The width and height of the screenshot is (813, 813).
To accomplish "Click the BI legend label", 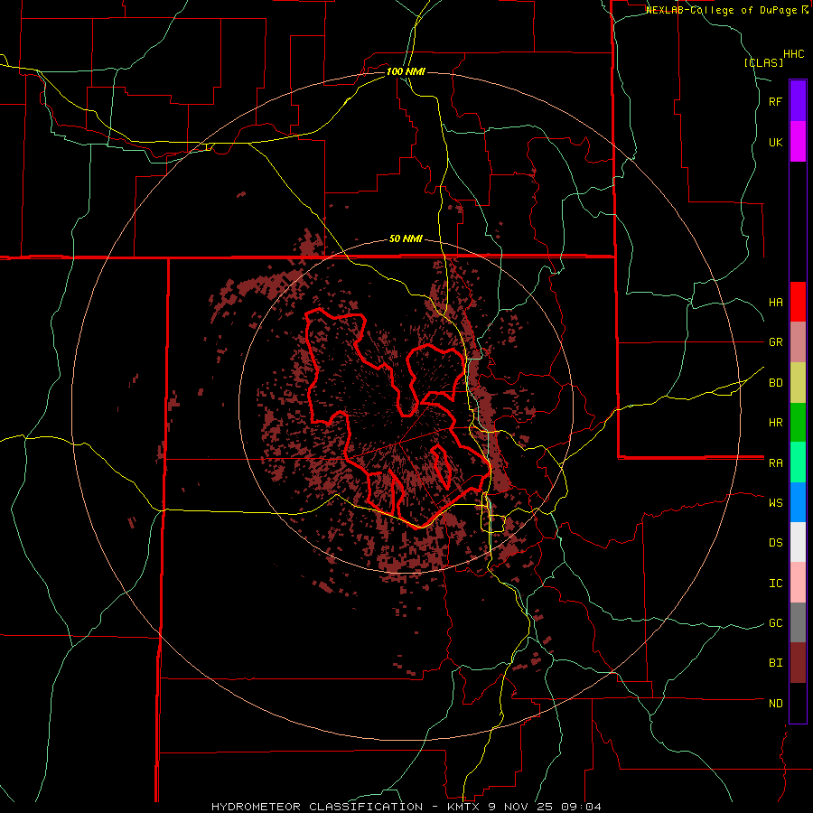I will pyautogui.click(x=775, y=663).
